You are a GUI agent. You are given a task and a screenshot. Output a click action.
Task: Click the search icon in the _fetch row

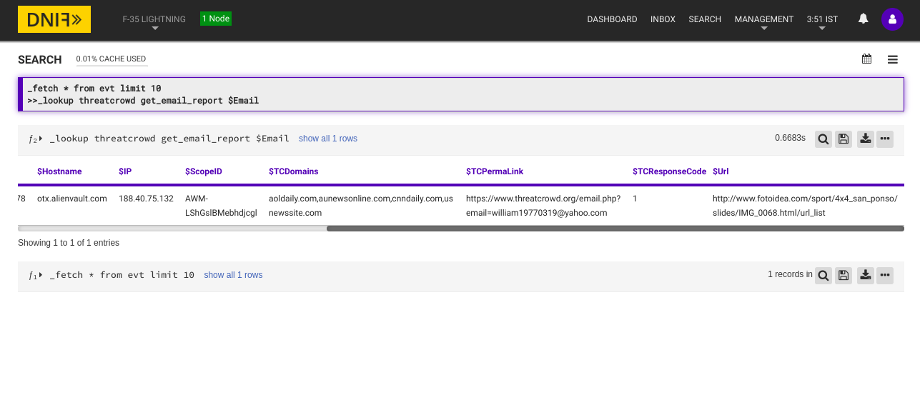click(x=823, y=276)
